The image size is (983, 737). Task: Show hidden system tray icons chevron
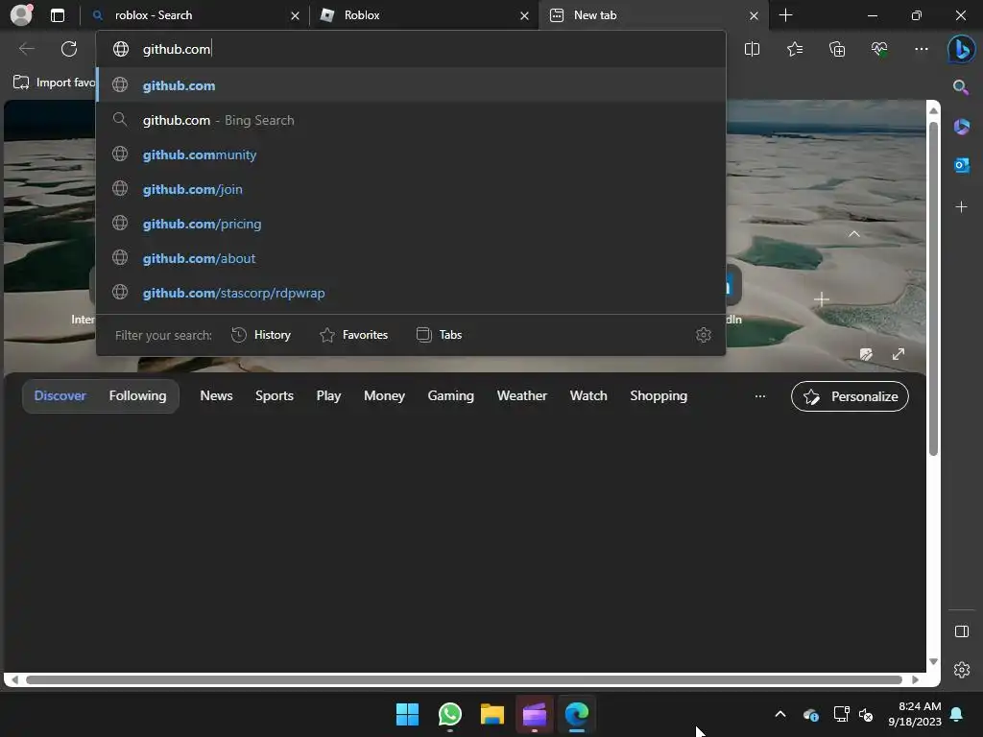[780, 714]
